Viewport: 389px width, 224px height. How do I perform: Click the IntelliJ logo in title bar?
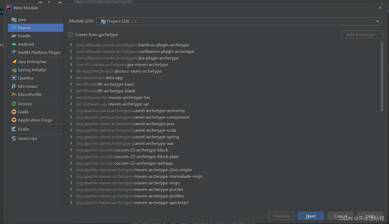(9, 7)
